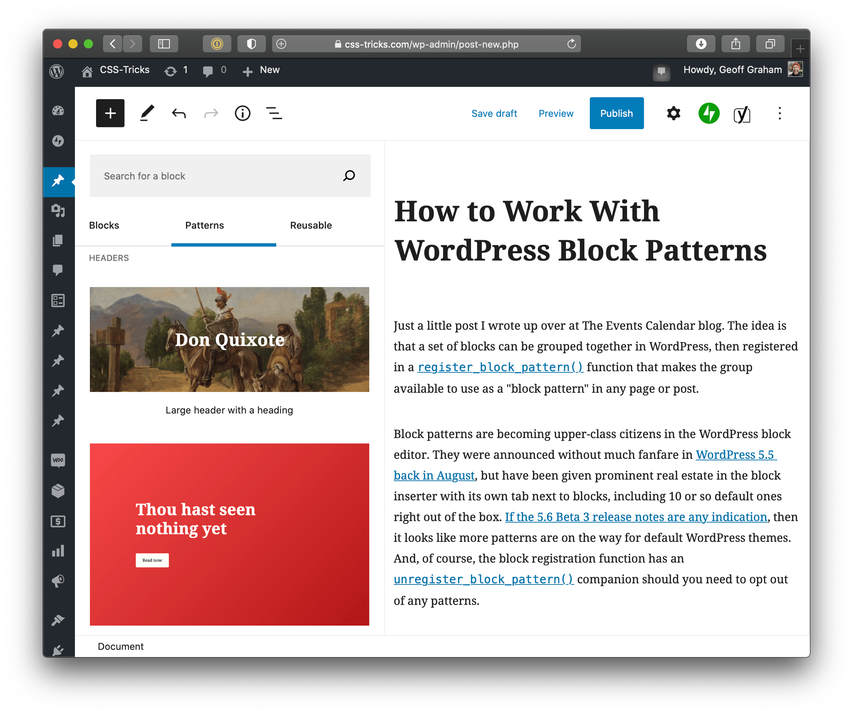Open Safari Share button
The height and width of the screenshot is (714, 853).
(735, 44)
